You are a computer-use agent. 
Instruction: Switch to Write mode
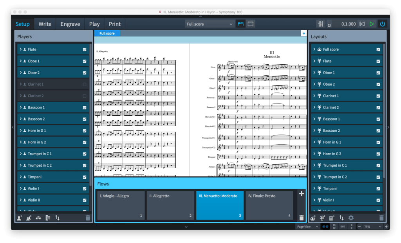45,24
